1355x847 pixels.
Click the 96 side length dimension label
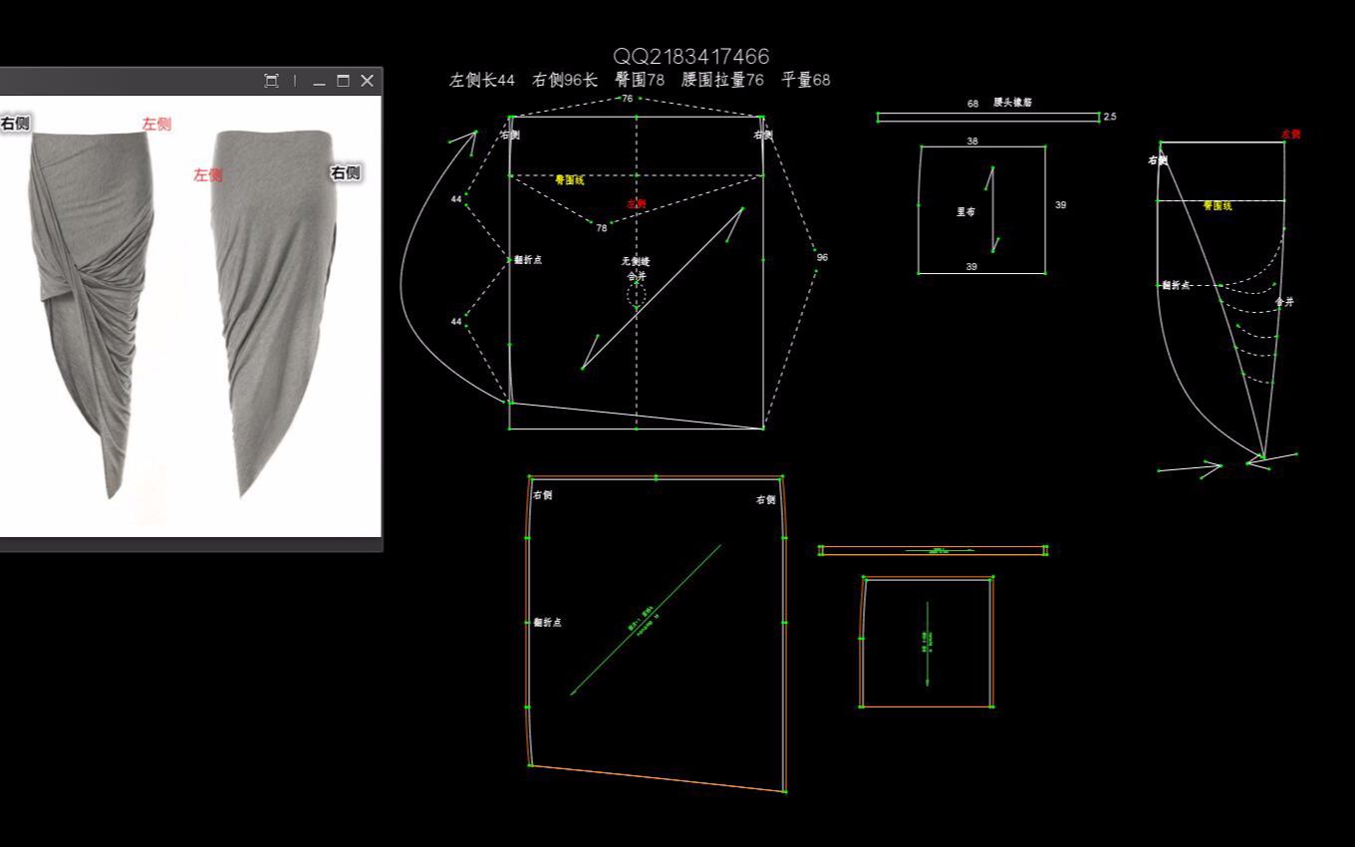pyautogui.click(x=822, y=257)
